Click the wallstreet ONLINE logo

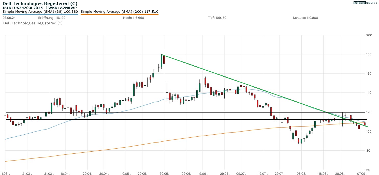[x=365, y=3]
